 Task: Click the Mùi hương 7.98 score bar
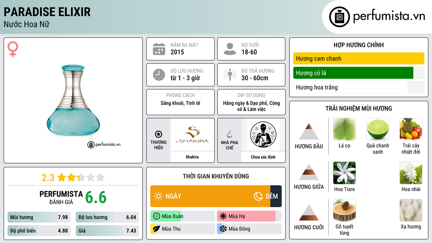39,217
